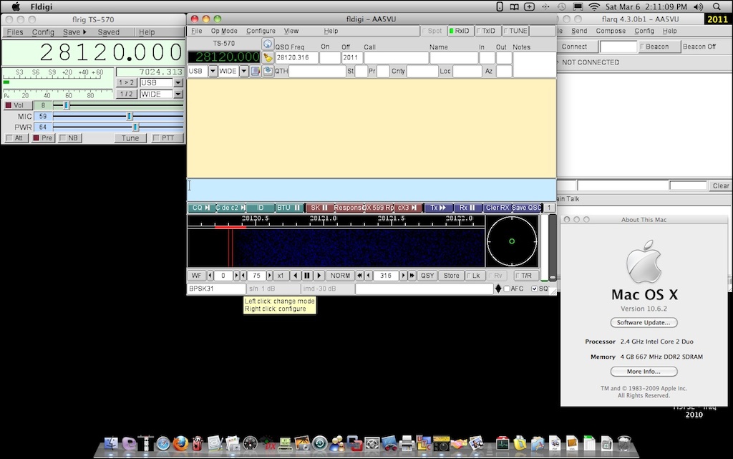The image size is (733, 459).
Task: Open the Configure menu in fldigi
Action: pos(261,31)
